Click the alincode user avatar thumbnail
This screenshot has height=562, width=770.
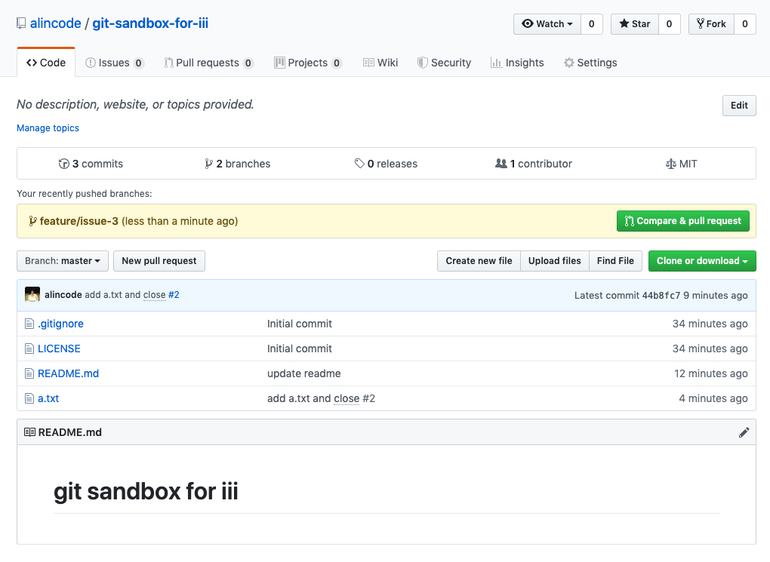click(32, 295)
